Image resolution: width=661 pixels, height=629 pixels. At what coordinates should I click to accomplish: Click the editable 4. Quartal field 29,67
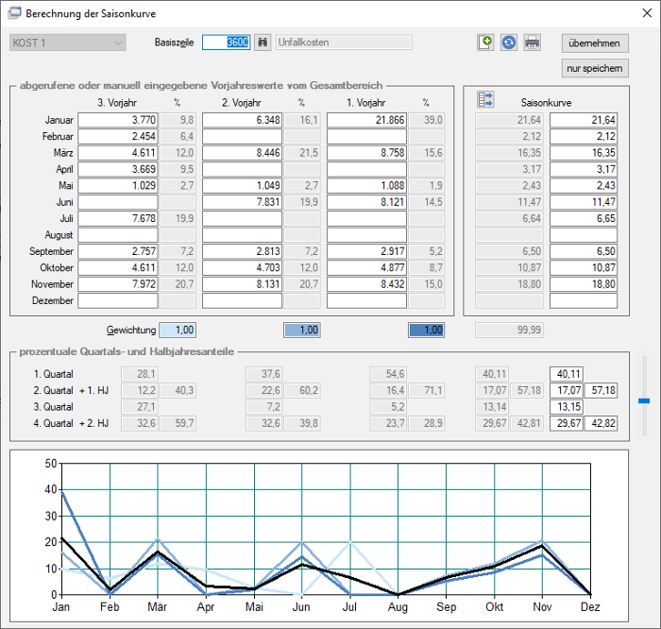point(567,424)
